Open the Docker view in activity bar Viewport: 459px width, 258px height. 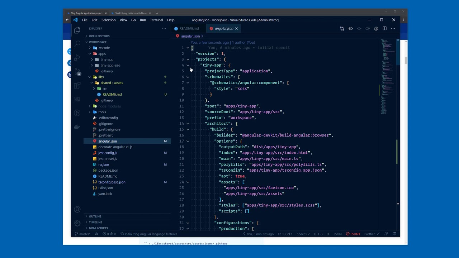tap(77, 126)
